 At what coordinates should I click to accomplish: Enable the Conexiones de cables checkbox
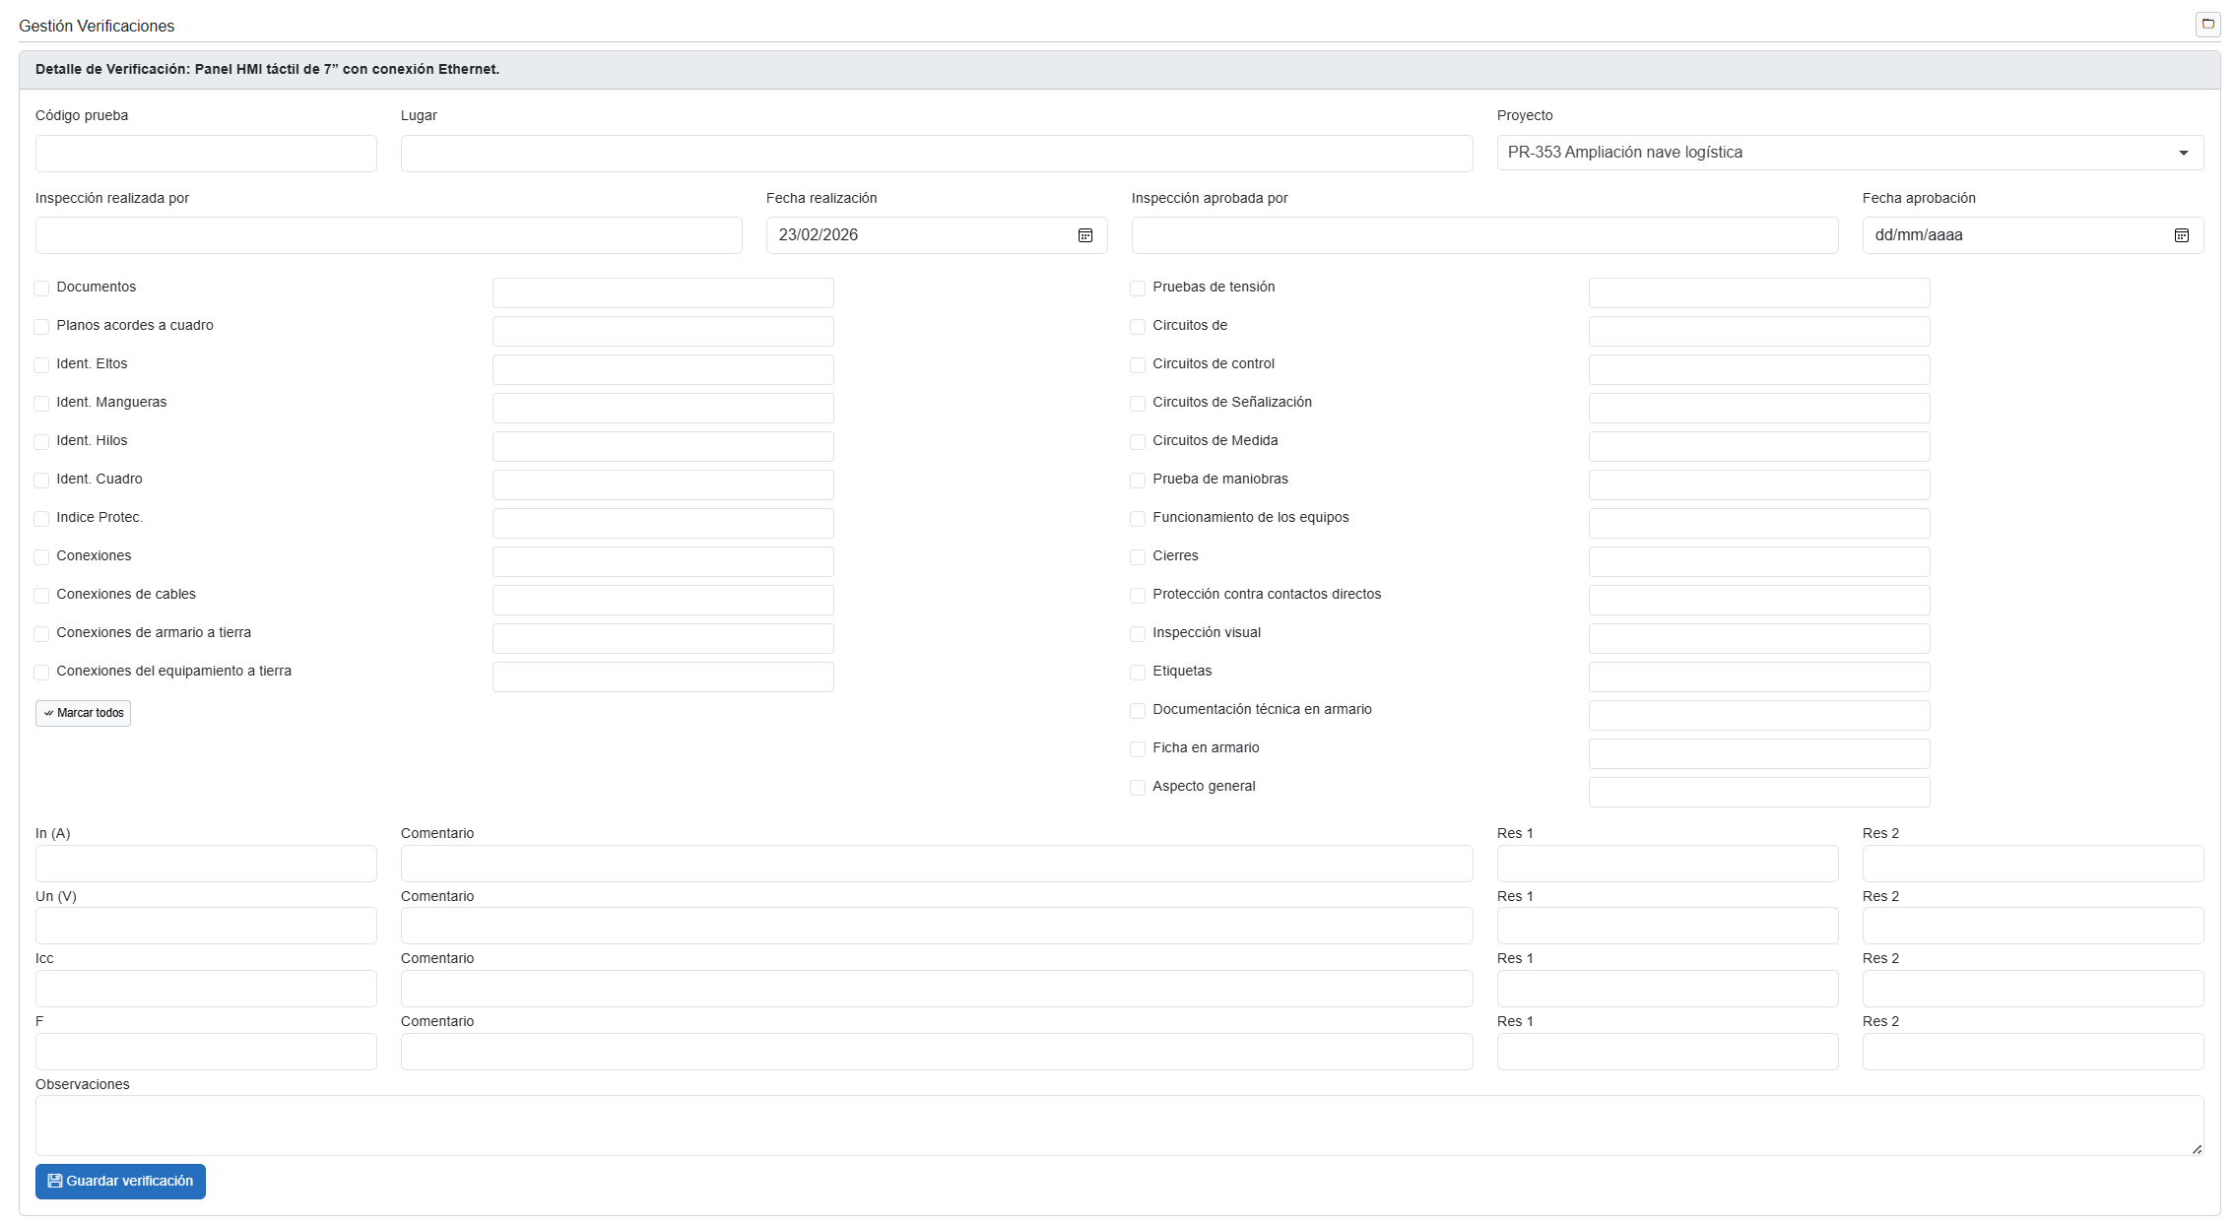coord(41,596)
